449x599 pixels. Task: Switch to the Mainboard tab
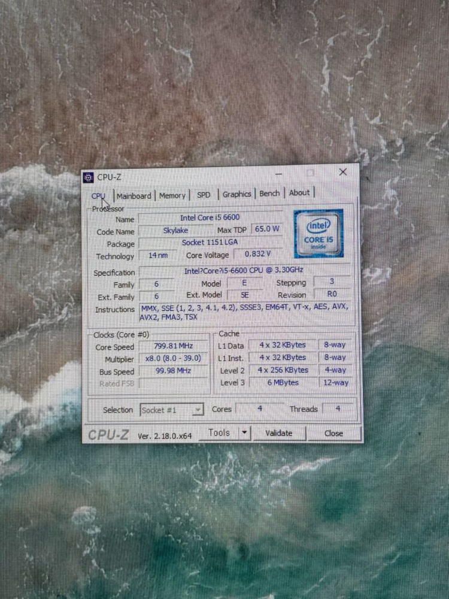[134, 195]
